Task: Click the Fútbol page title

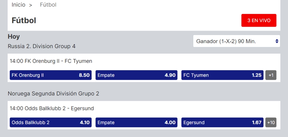Action: [x=24, y=20]
